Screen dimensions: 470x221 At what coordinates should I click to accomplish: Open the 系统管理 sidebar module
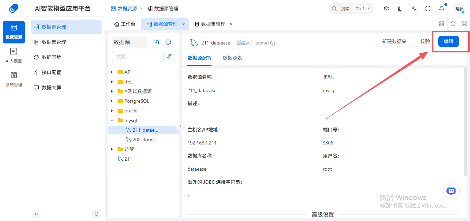[x=14, y=79]
